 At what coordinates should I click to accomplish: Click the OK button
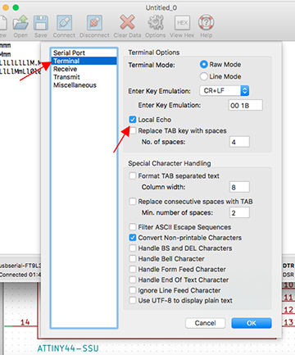click(x=252, y=323)
